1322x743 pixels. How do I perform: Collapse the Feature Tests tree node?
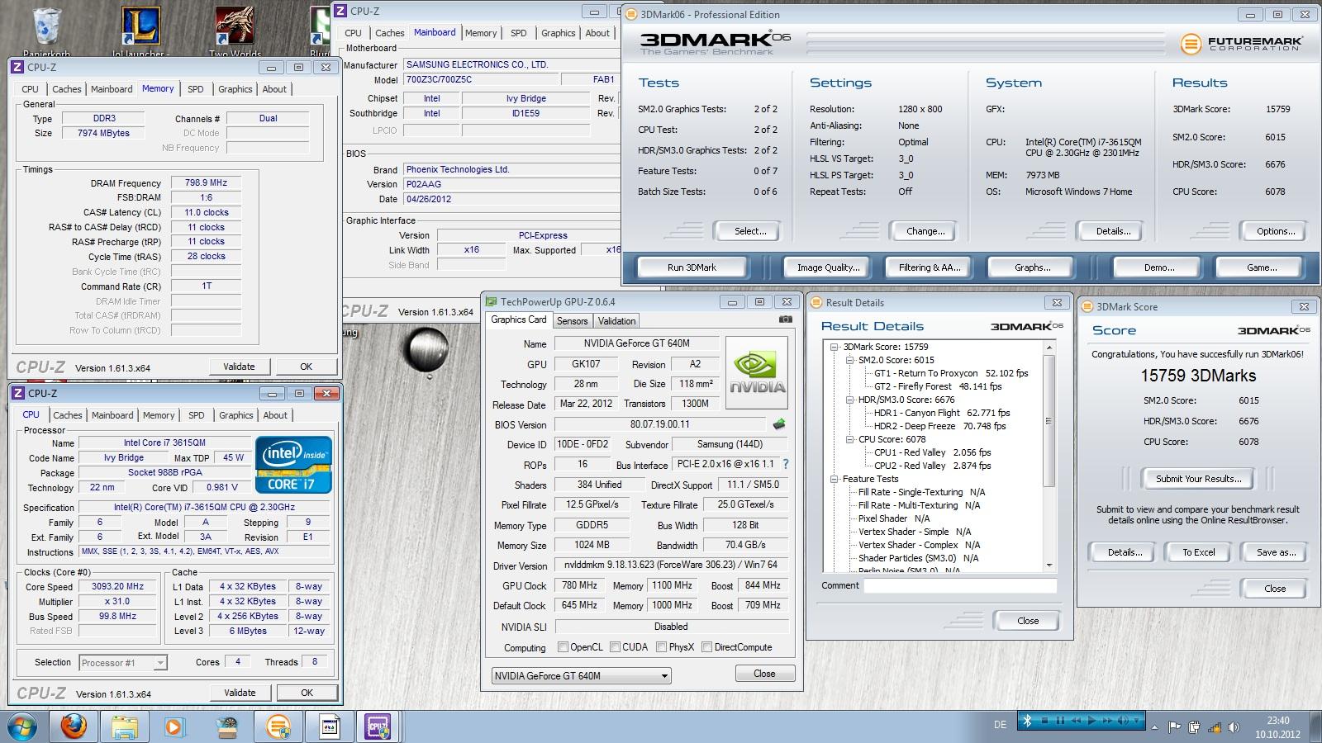pos(835,479)
